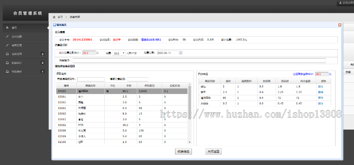The height and width of the screenshot is (165, 354).
Task: Click the blue member level text (0.9折)
Action: [x=151, y=39]
